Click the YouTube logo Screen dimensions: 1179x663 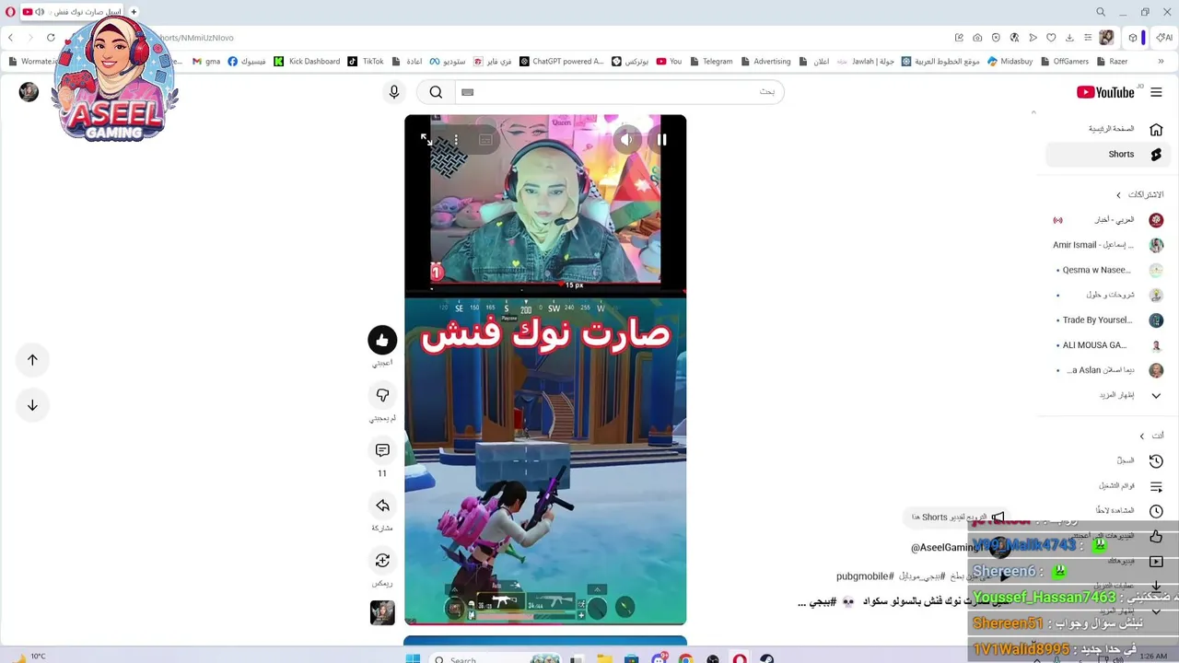pos(1105,92)
